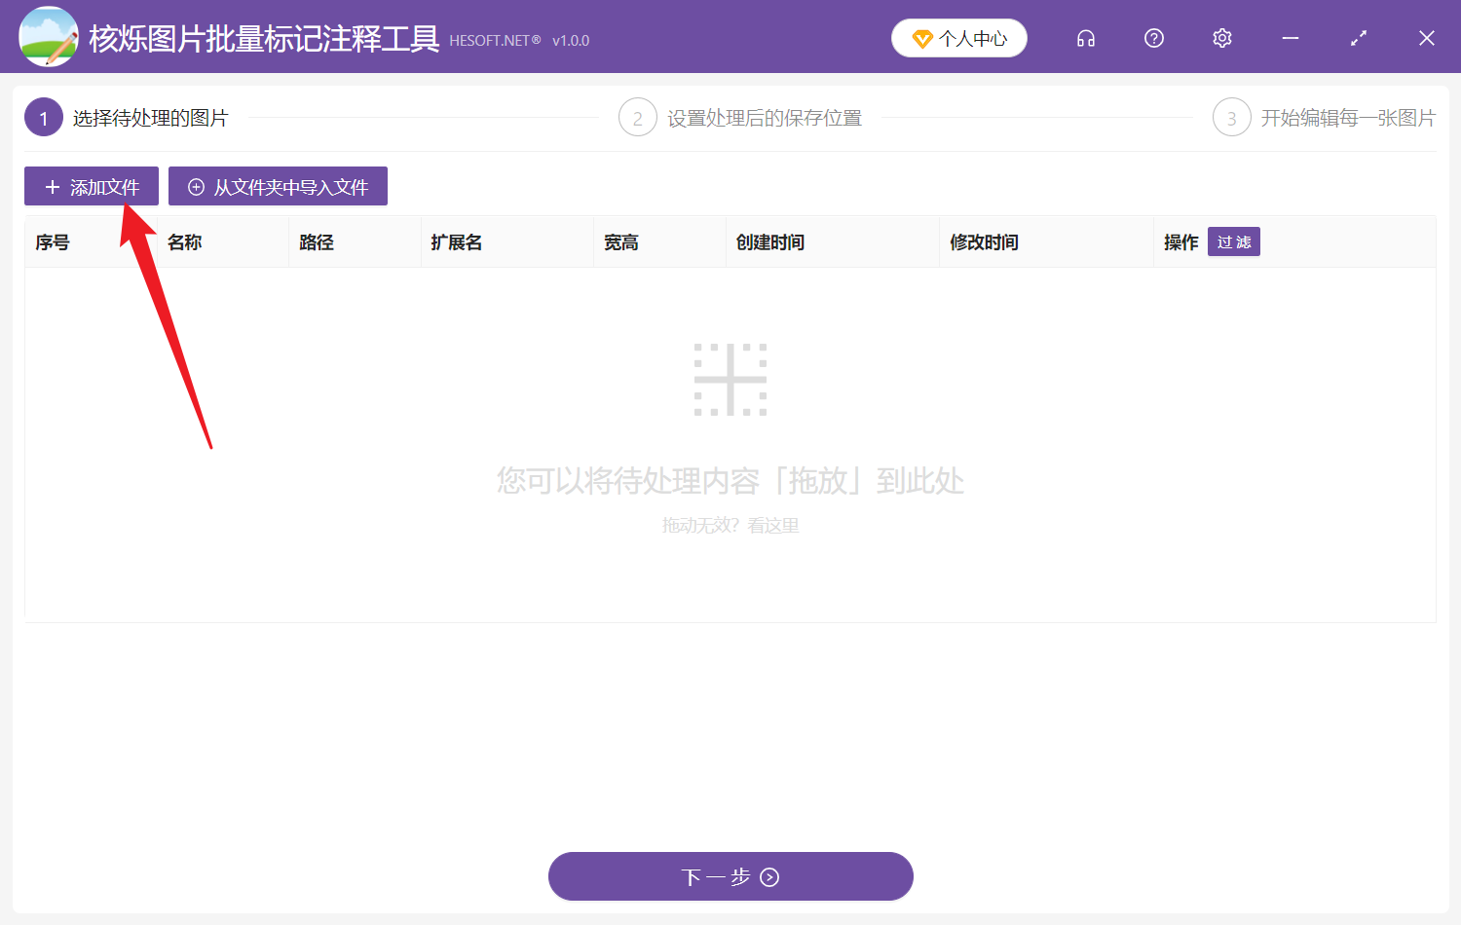1461x925 pixels.
Task: Click the plus icon on 添加文件 button
Action: point(54,186)
